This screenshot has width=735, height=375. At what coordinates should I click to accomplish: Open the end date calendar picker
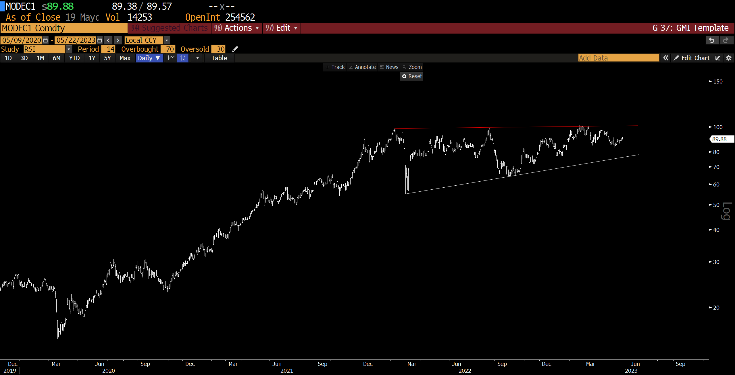click(x=99, y=40)
